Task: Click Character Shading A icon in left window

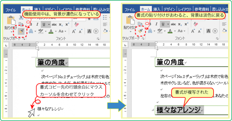Action: [x=89, y=31]
